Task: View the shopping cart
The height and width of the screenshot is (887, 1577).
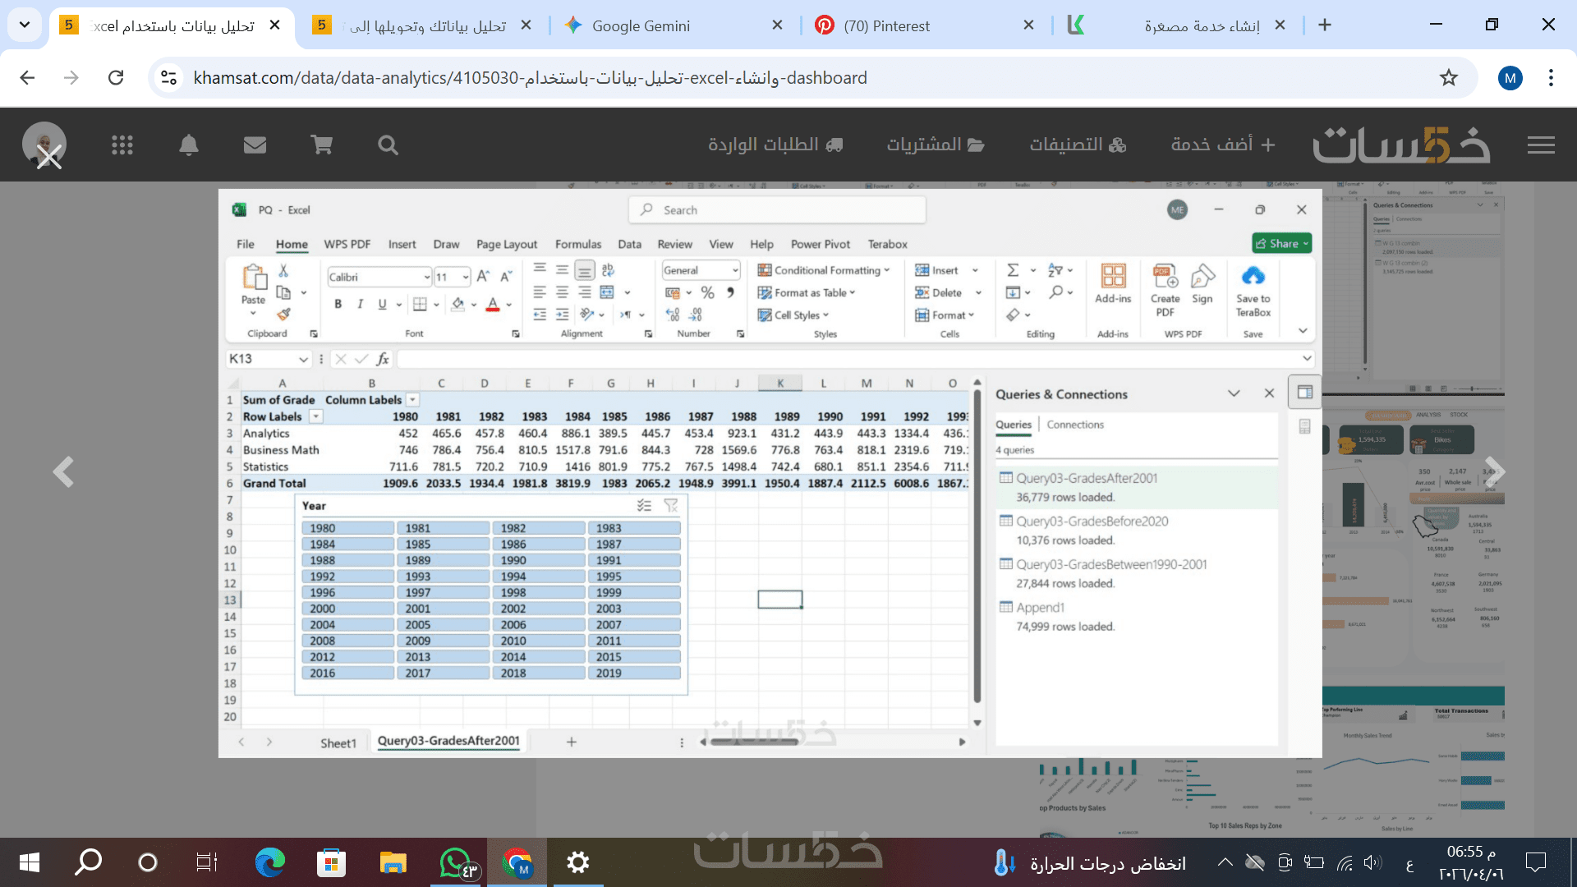Action: (x=321, y=145)
